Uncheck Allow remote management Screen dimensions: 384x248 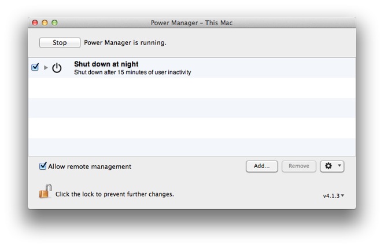(43, 166)
